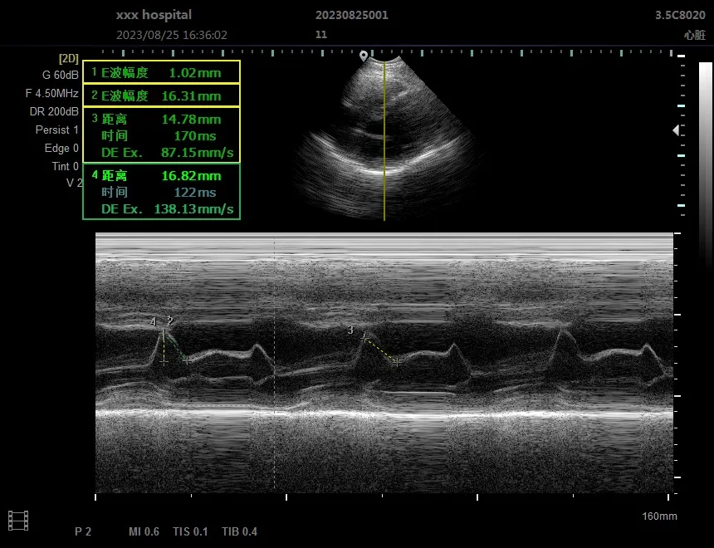Screen dimensions: 714x548
Task: Click the TIB 0.4 indicator
Action: (239, 531)
